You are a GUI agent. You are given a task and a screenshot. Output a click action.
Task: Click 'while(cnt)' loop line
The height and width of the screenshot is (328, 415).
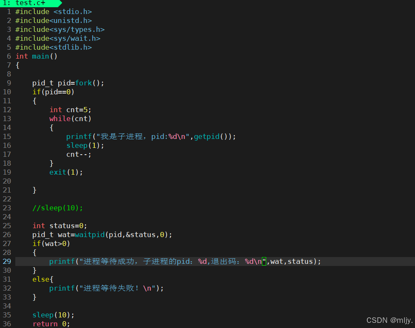tap(71, 119)
